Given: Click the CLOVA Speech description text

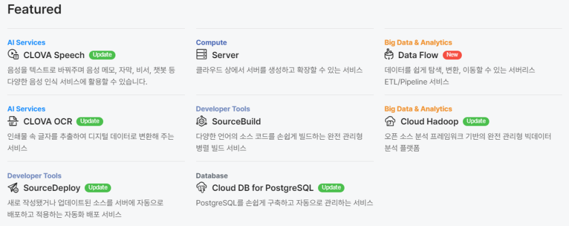Looking at the screenshot, I should tap(91, 76).
